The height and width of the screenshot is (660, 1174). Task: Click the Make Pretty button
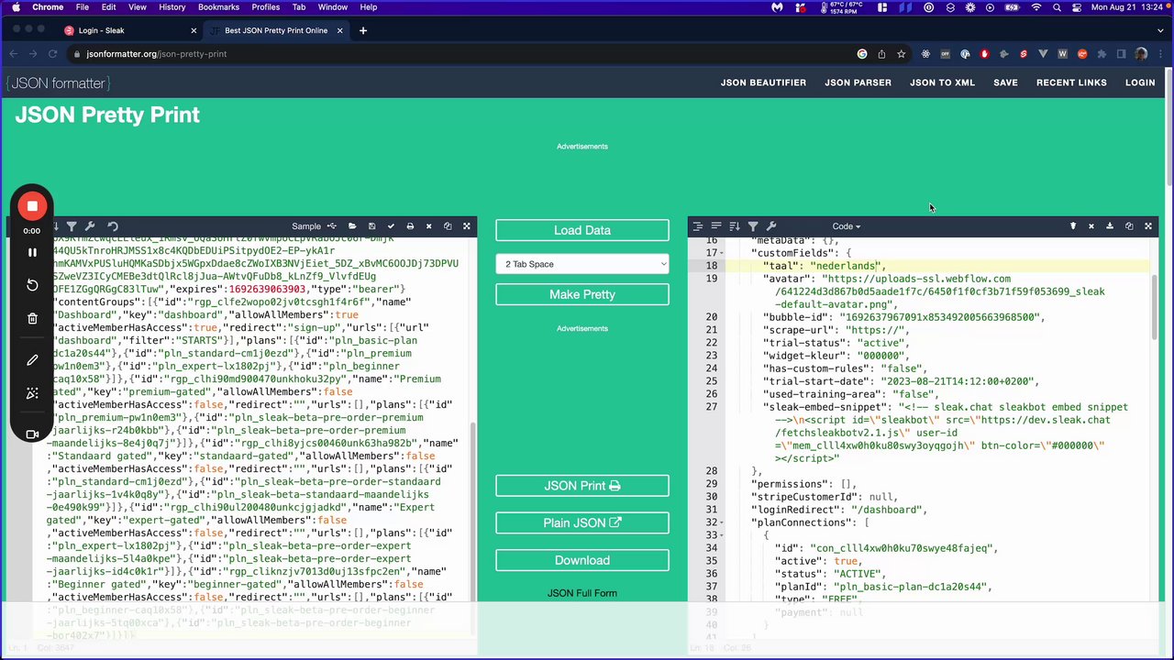[582, 294]
